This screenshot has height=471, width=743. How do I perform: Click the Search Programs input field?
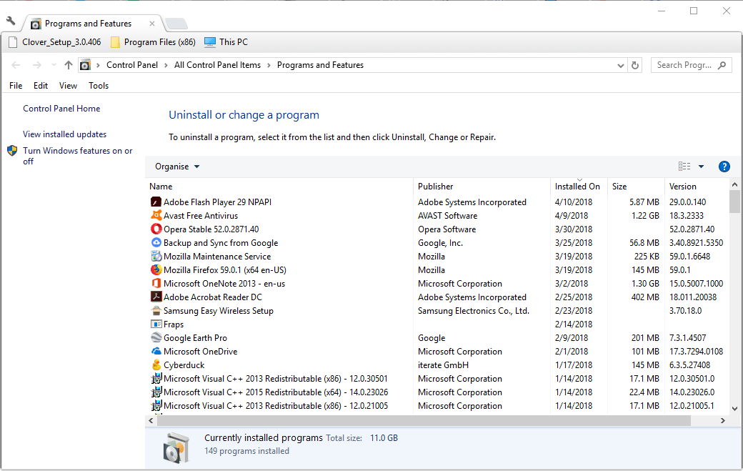click(684, 65)
